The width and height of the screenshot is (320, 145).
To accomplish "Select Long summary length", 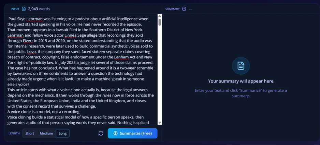I will [x=62, y=133].
